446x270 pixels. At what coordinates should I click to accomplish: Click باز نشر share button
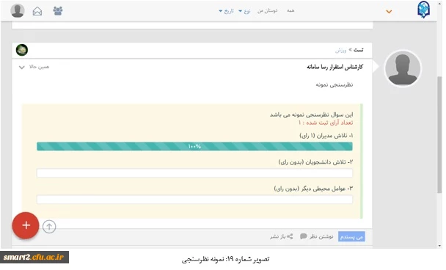click(281, 236)
